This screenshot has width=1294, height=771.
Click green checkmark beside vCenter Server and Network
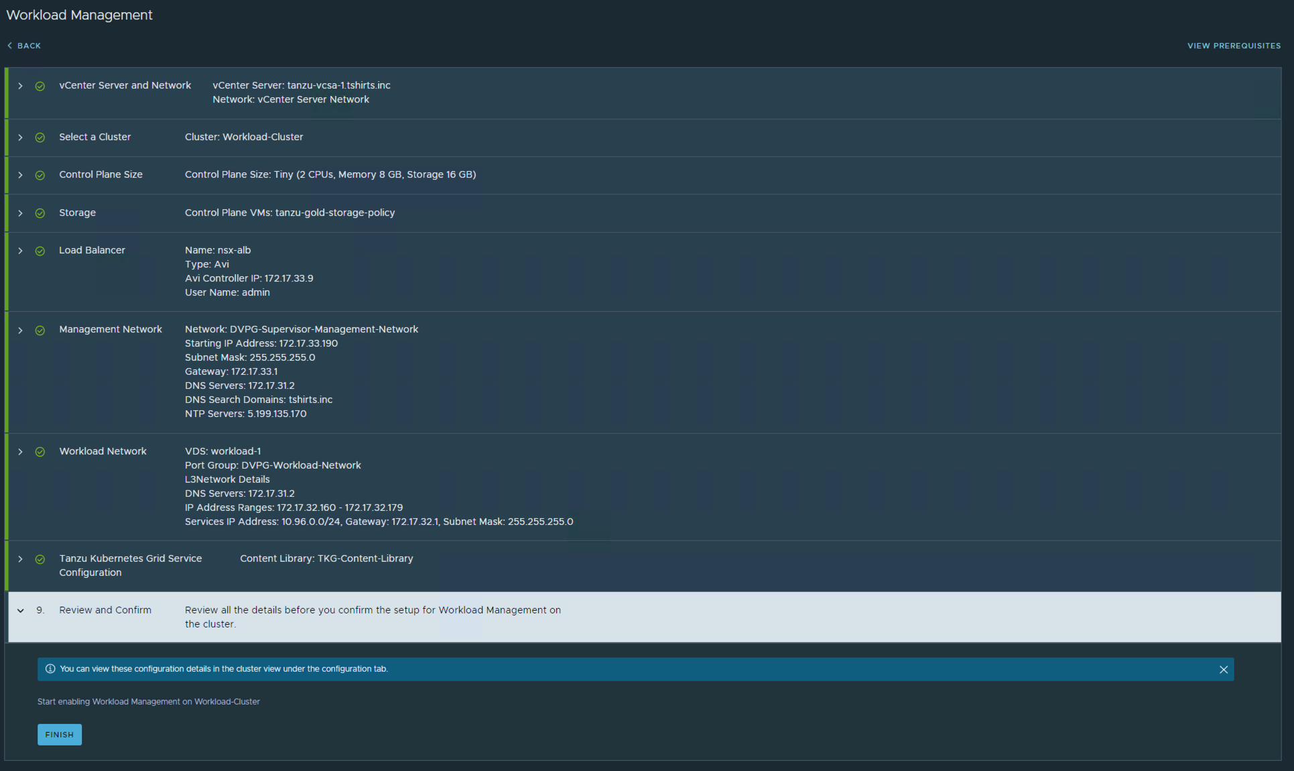tap(40, 86)
